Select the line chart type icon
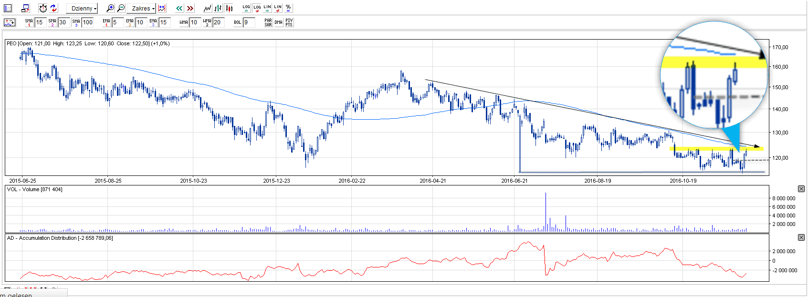The width and height of the screenshot is (808, 297). point(207,8)
